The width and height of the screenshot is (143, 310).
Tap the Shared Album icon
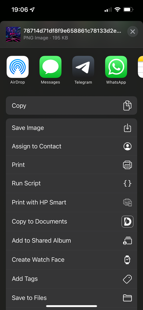[x=128, y=240]
